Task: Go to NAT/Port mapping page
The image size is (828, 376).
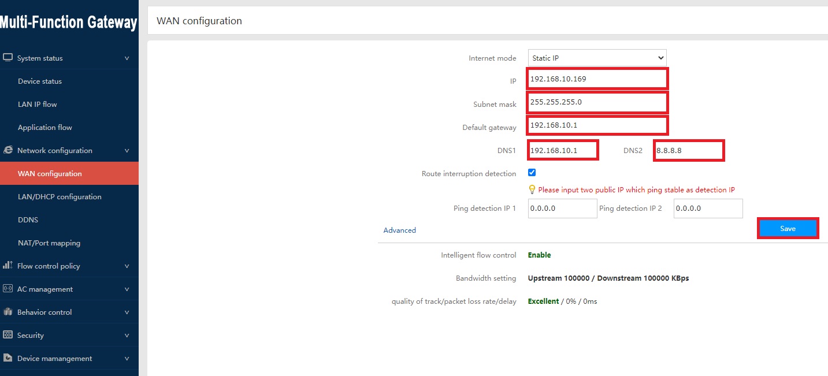Action: pos(49,243)
